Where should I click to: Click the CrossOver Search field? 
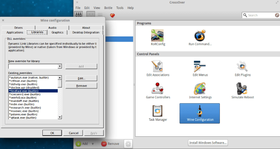261,15
